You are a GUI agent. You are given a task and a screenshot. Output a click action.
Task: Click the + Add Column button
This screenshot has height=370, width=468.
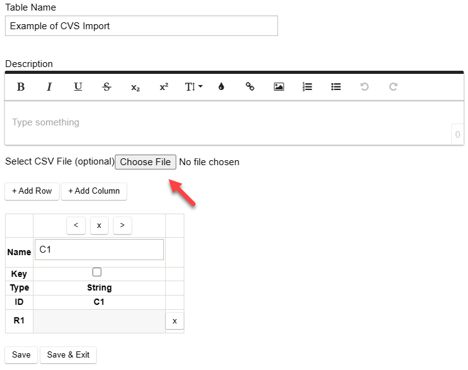click(94, 191)
